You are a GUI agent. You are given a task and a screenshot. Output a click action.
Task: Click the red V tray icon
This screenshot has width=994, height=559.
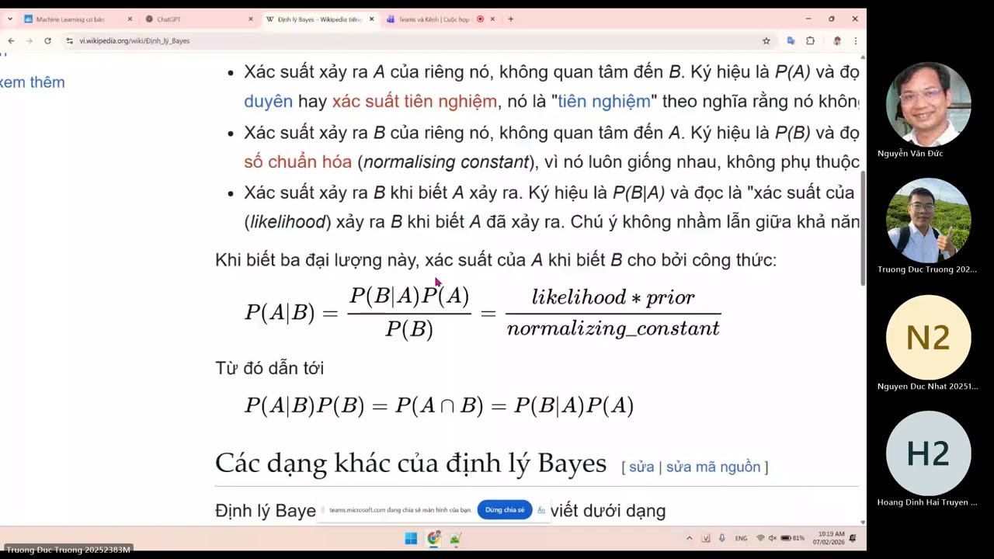click(x=706, y=538)
